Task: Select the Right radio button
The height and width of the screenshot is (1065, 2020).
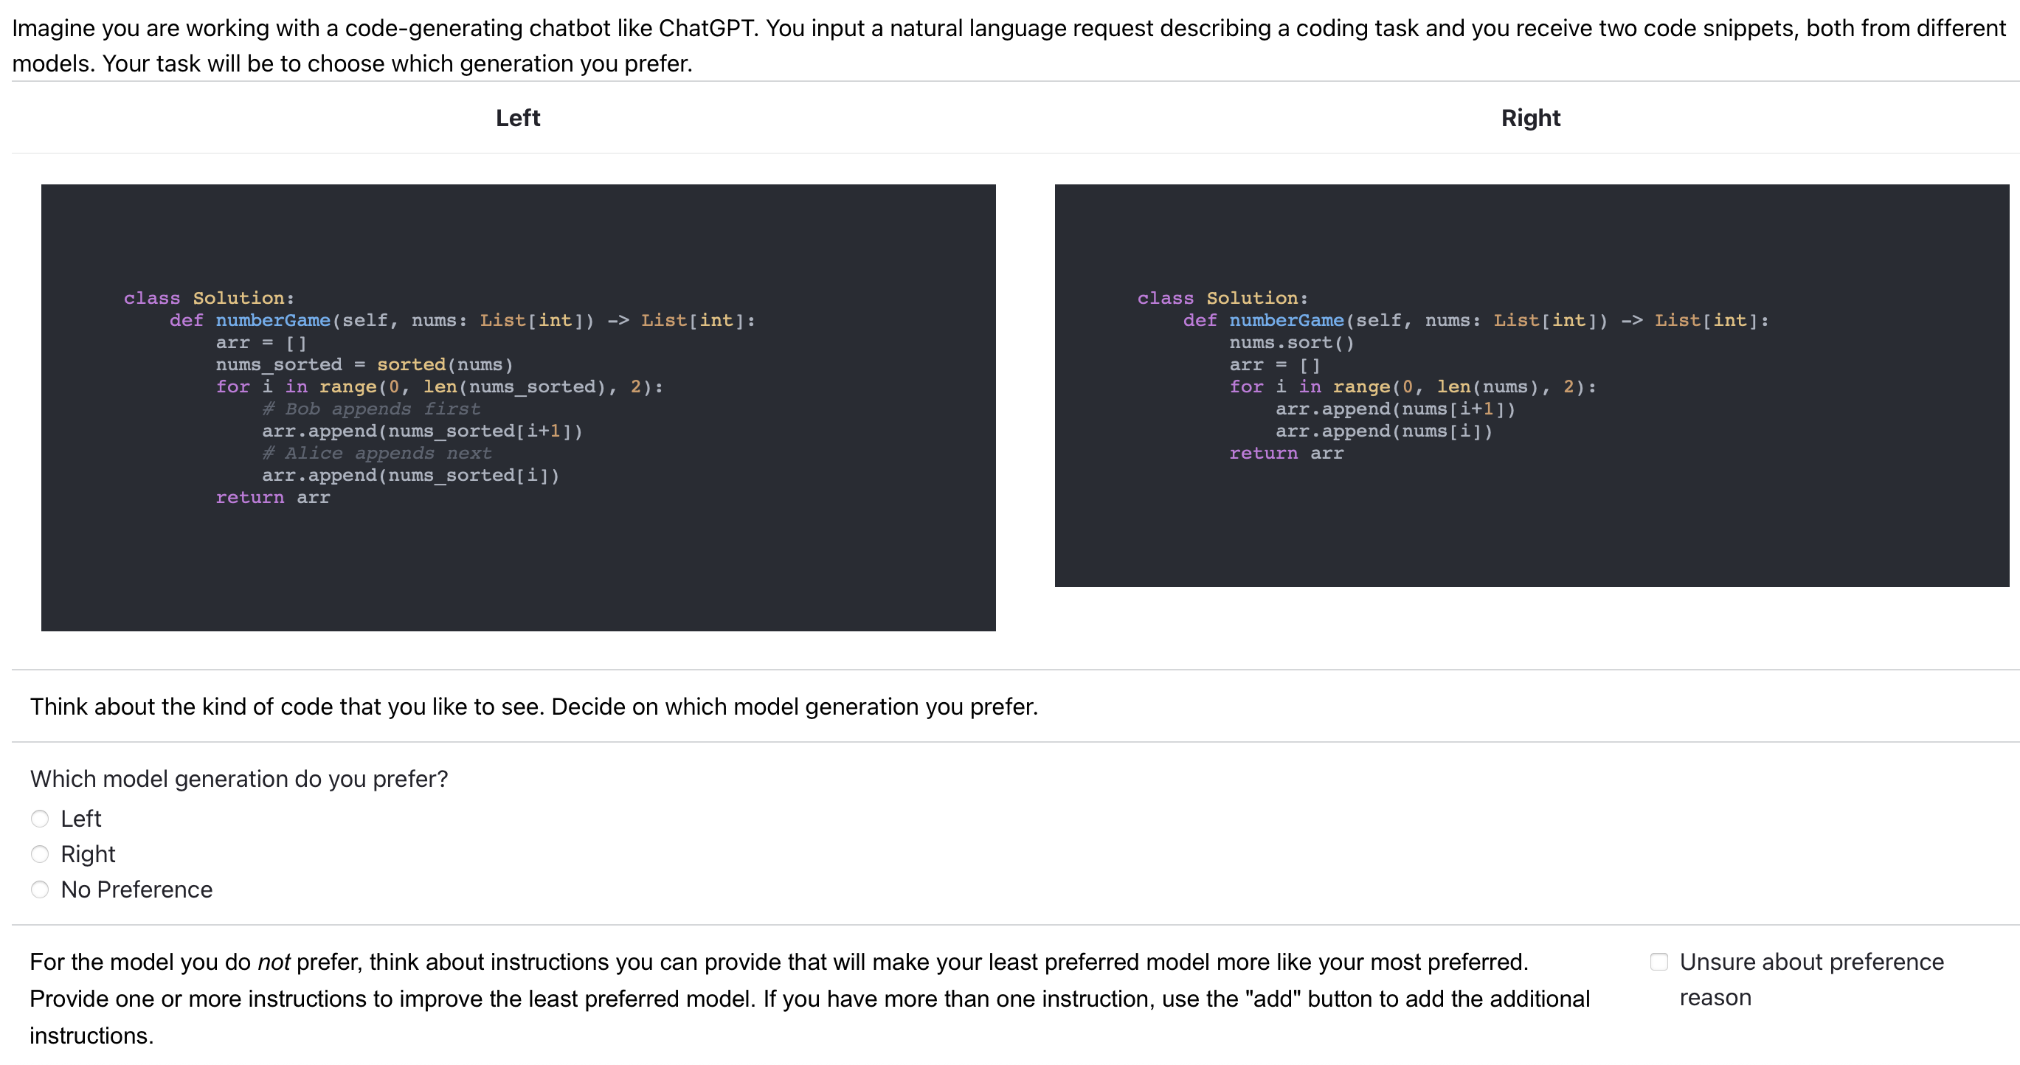Action: click(x=40, y=854)
